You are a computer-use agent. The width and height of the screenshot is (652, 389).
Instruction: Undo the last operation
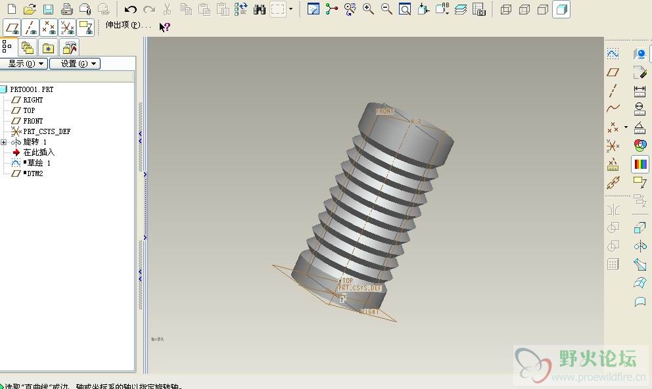click(x=131, y=9)
